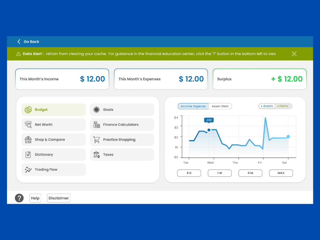Click the round question mark icon
The image size is (320, 240).
[19, 198]
